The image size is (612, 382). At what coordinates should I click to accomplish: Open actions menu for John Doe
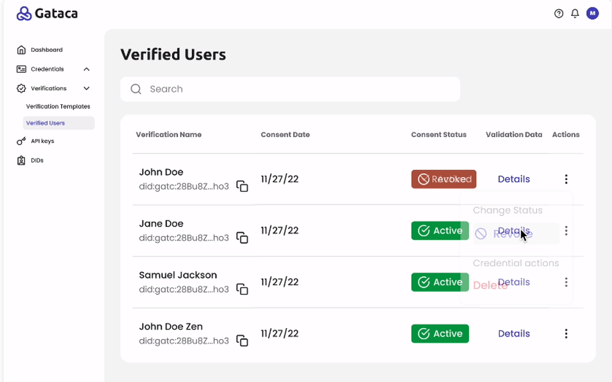[x=566, y=179]
